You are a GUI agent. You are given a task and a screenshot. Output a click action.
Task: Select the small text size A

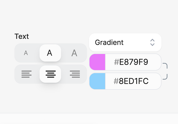26,53
